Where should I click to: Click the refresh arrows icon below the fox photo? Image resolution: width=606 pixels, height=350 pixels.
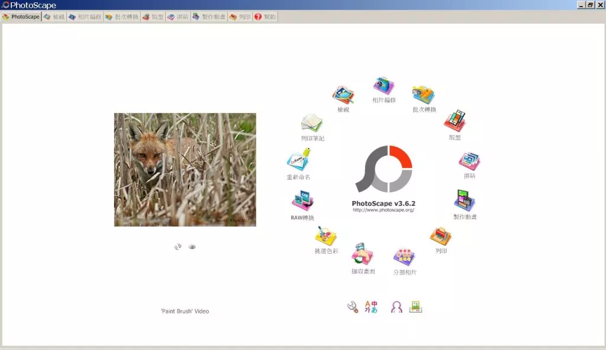(x=178, y=247)
